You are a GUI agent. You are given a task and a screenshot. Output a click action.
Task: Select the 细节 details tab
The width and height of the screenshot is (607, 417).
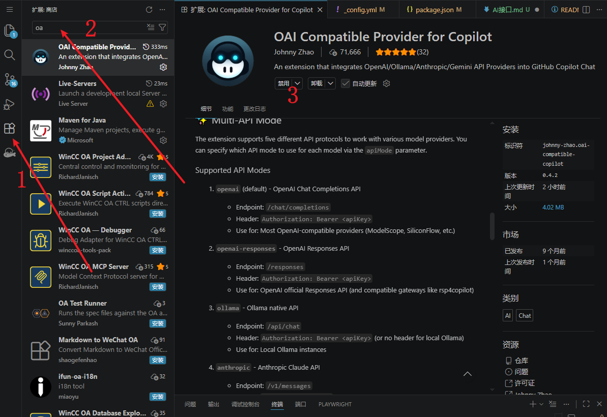point(207,109)
